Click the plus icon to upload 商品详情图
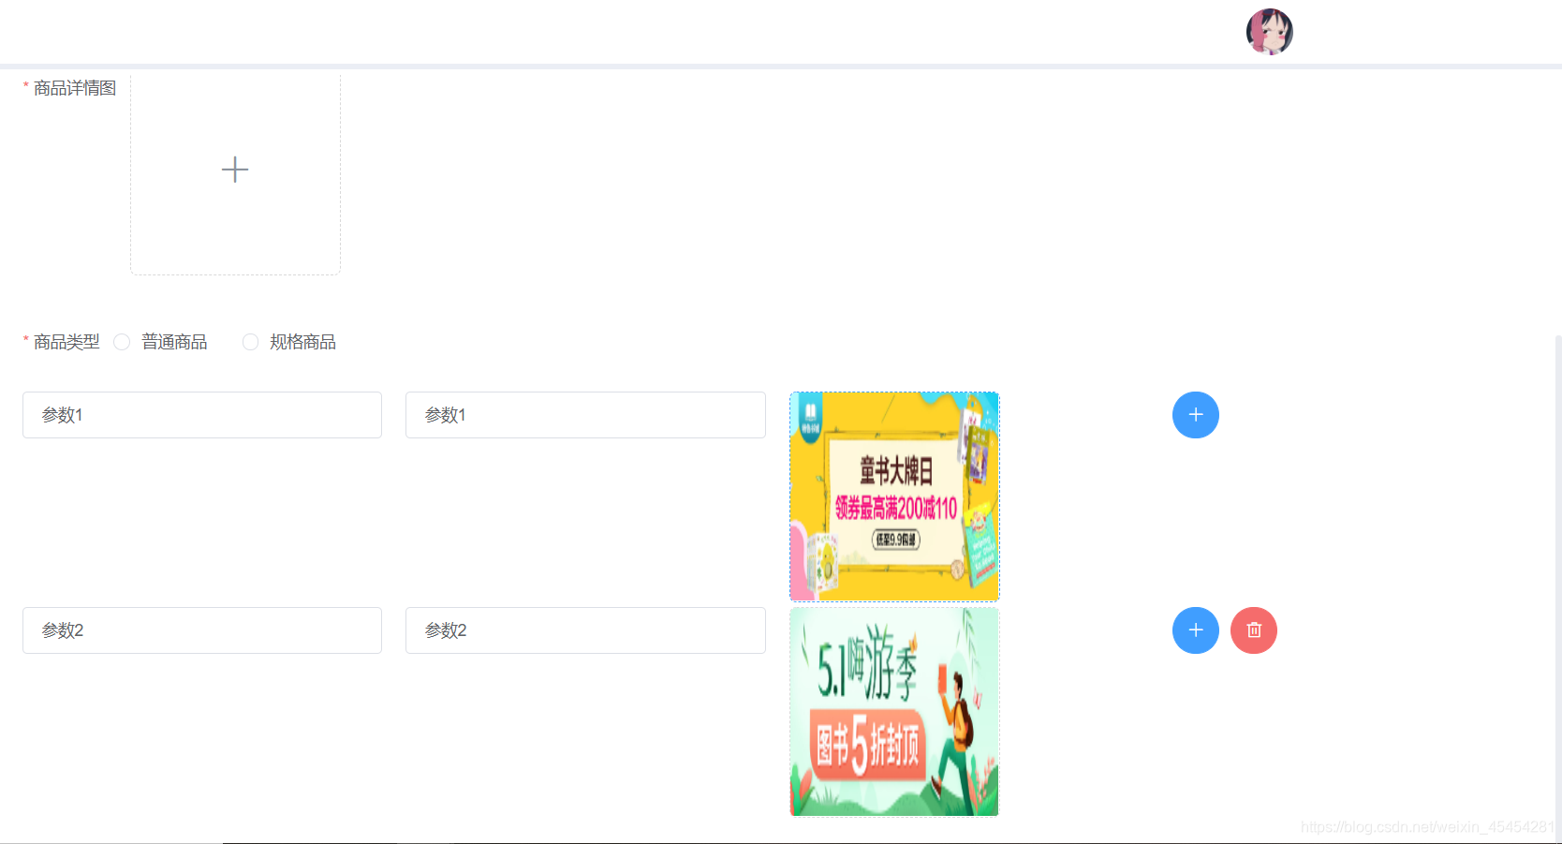The width and height of the screenshot is (1562, 844). 235,170
